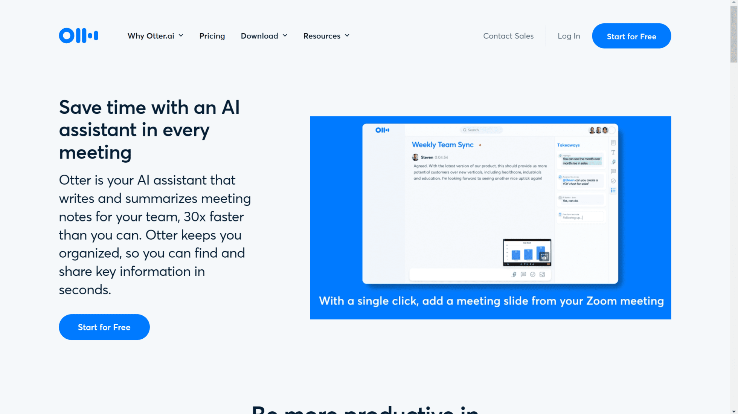Expand the Why Otter.ai dropdown menu
738x414 pixels.
point(156,35)
